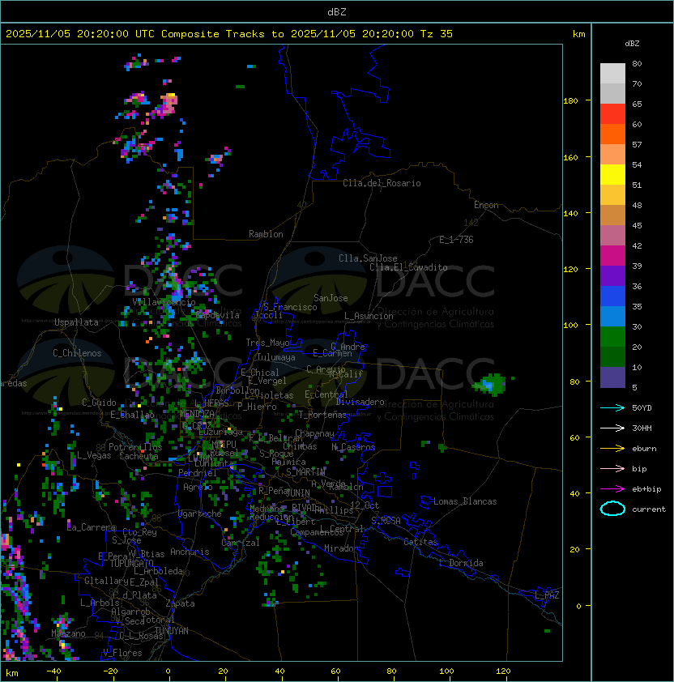Click the 'Chapanay' map label
Image resolution: width=674 pixels, height=682 pixels.
314,433
